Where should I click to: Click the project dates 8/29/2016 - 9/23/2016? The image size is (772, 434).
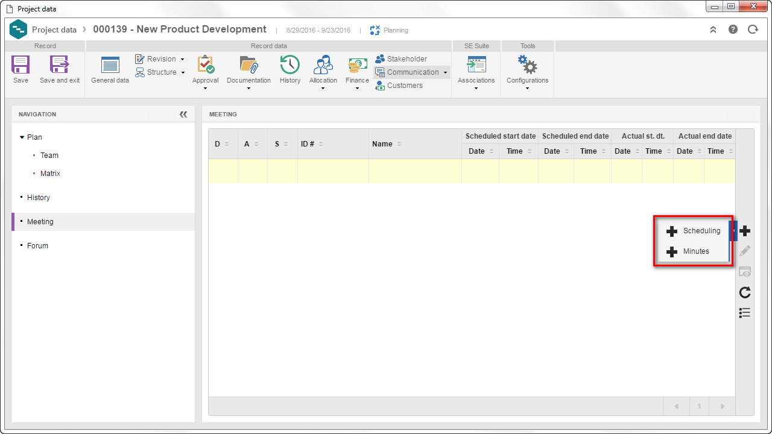[x=318, y=30]
